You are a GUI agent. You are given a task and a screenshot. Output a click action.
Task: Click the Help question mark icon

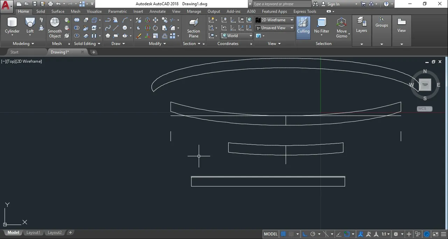point(386,4)
